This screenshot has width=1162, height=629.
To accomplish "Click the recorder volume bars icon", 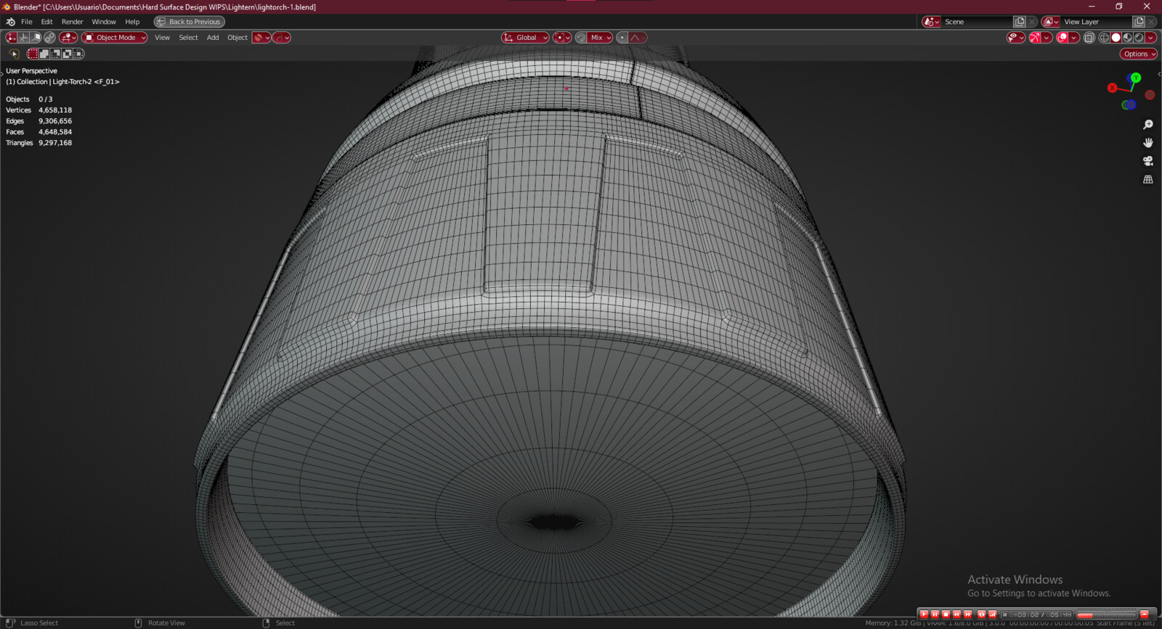I will pyautogui.click(x=992, y=614).
